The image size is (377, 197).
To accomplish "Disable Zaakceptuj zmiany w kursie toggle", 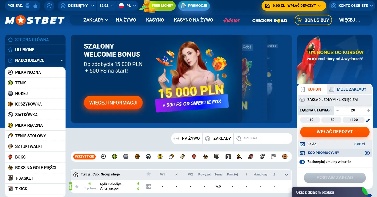I will tap(302, 162).
